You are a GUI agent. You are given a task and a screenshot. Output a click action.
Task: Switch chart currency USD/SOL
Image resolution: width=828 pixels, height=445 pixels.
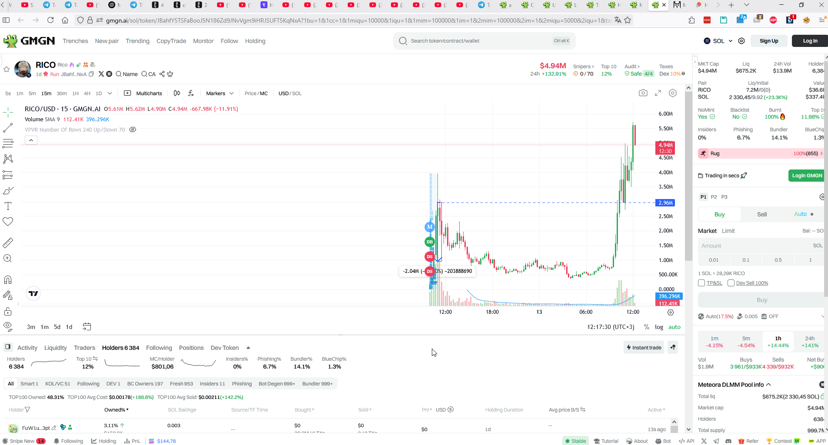pos(290,93)
